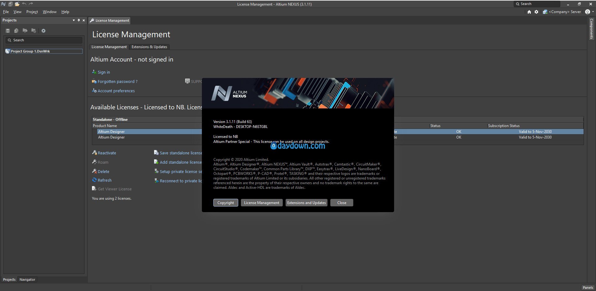Viewport: 596px width, 291px height.
Task: Click the Reactivate license link
Action: click(x=107, y=153)
